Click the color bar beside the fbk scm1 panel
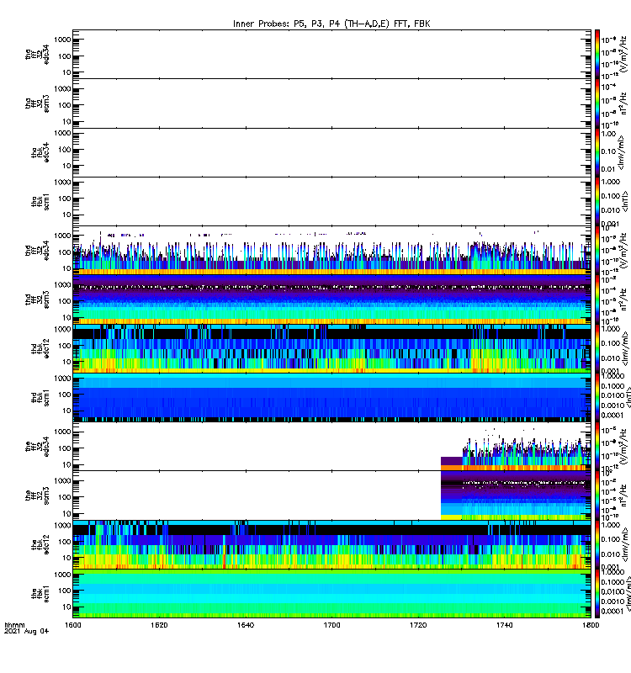The height and width of the screenshot is (673, 631). click(x=597, y=594)
